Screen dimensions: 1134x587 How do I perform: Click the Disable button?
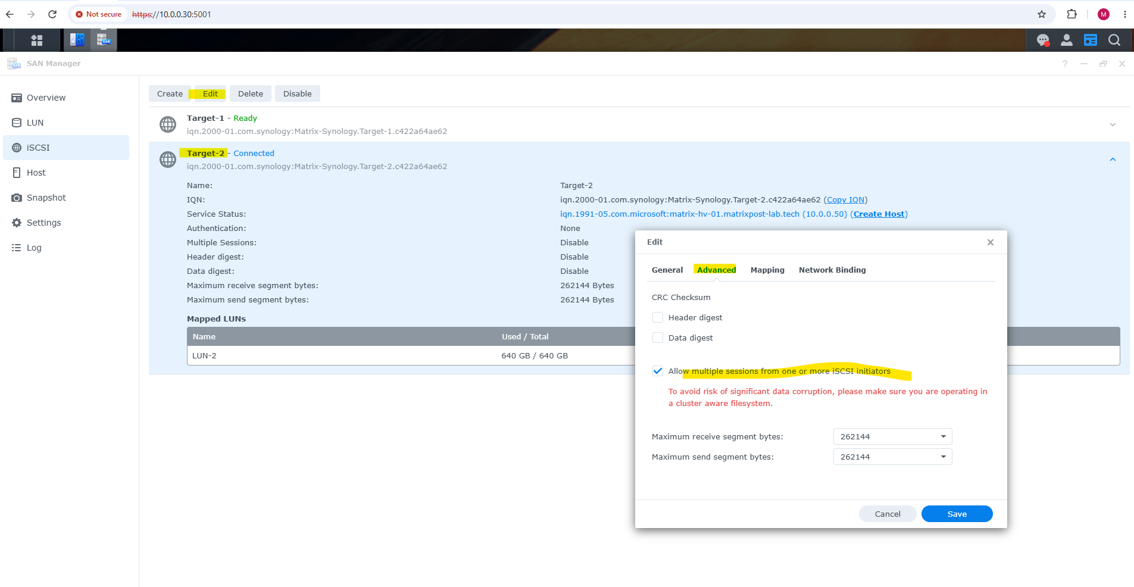coord(297,93)
